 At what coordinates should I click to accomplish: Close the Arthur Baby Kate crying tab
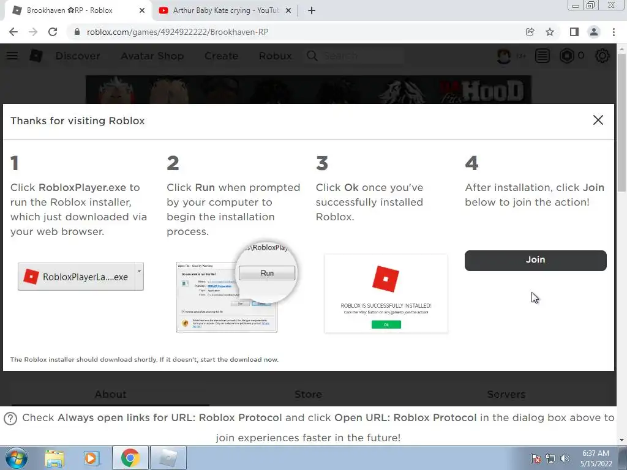pyautogui.click(x=288, y=10)
